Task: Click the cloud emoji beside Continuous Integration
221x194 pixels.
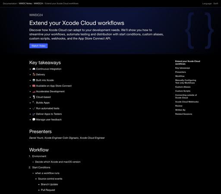Action: pos(34,69)
